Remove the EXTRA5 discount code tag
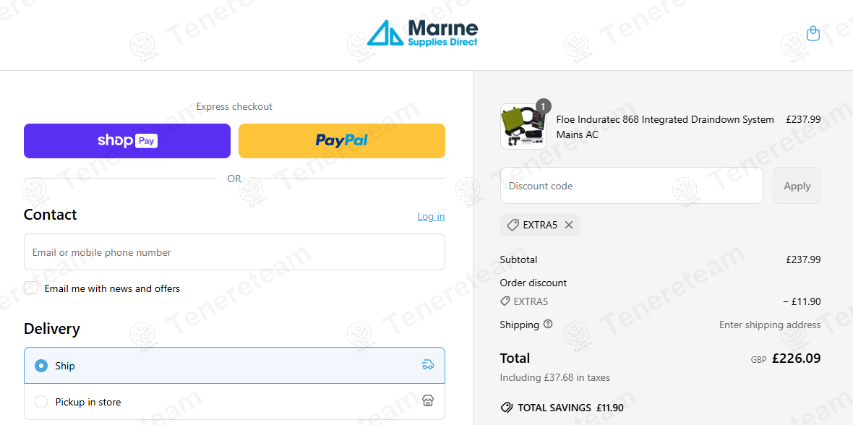Image resolution: width=853 pixels, height=425 pixels. click(568, 225)
